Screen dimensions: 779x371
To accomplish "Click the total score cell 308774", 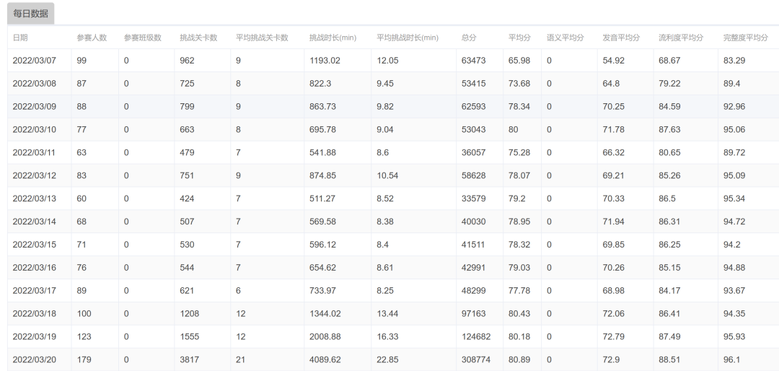I will pyautogui.click(x=476, y=359).
